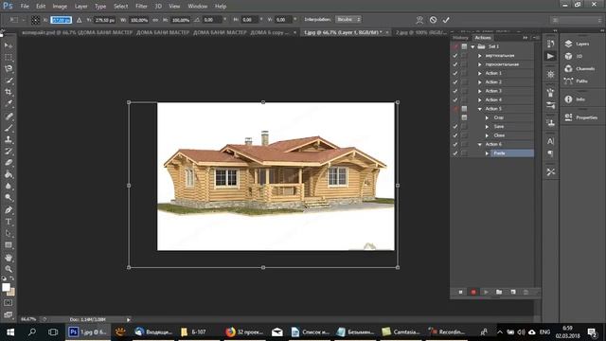
Task: Select the Rectangle shape tool
Action: [x=9, y=245]
